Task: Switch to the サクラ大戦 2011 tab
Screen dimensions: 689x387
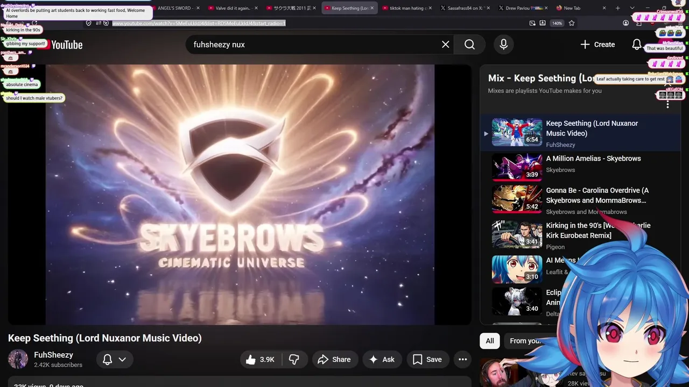Action: (292, 8)
